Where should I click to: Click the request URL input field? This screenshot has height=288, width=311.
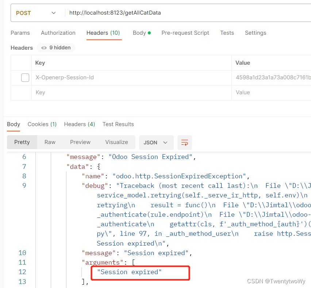click(x=146, y=13)
